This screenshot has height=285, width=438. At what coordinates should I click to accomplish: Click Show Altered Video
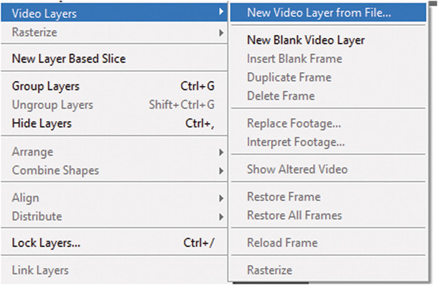coord(297,169)
